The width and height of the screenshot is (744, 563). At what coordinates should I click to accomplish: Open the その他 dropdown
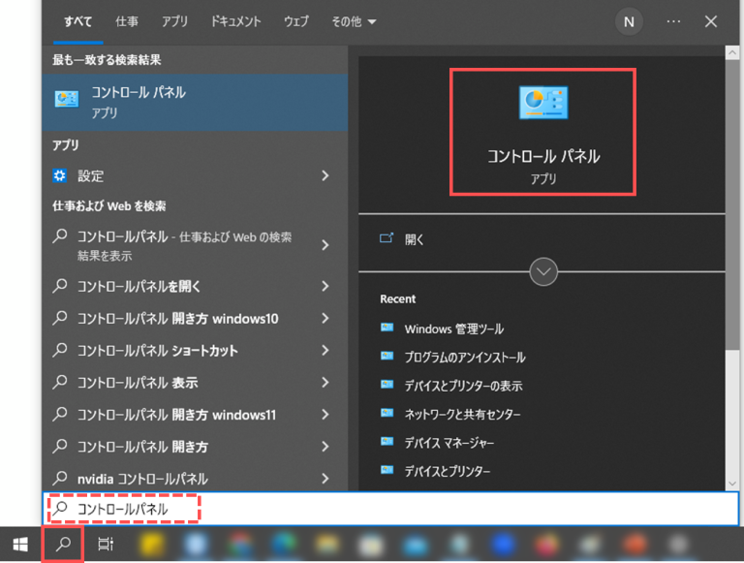(354, 22)
